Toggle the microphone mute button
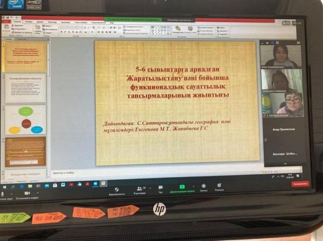Screen dimensions: 323x241 point(3,194)
